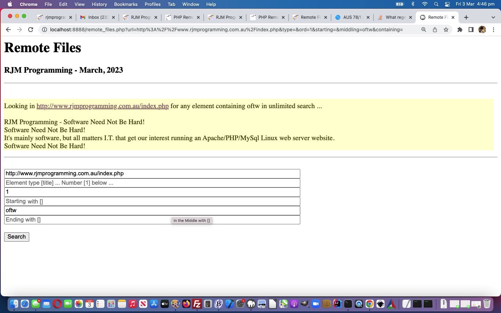The image size is (501, 313).
Task: Follow the rjmprogramming.com.au/index.php link
Action: pyautogui.click(x=103, y=106)
